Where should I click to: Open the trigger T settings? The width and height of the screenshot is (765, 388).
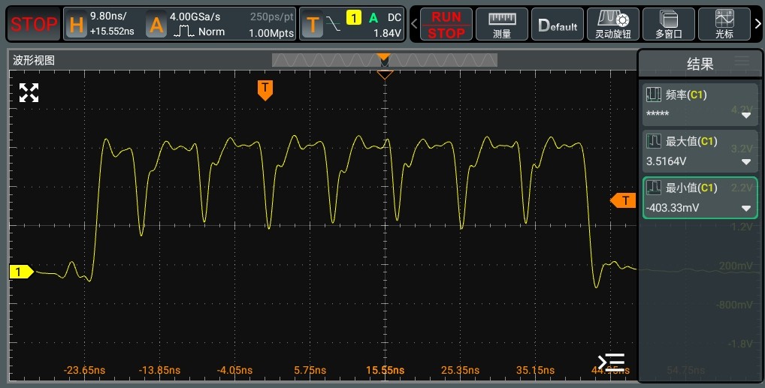tap(352, 25)
